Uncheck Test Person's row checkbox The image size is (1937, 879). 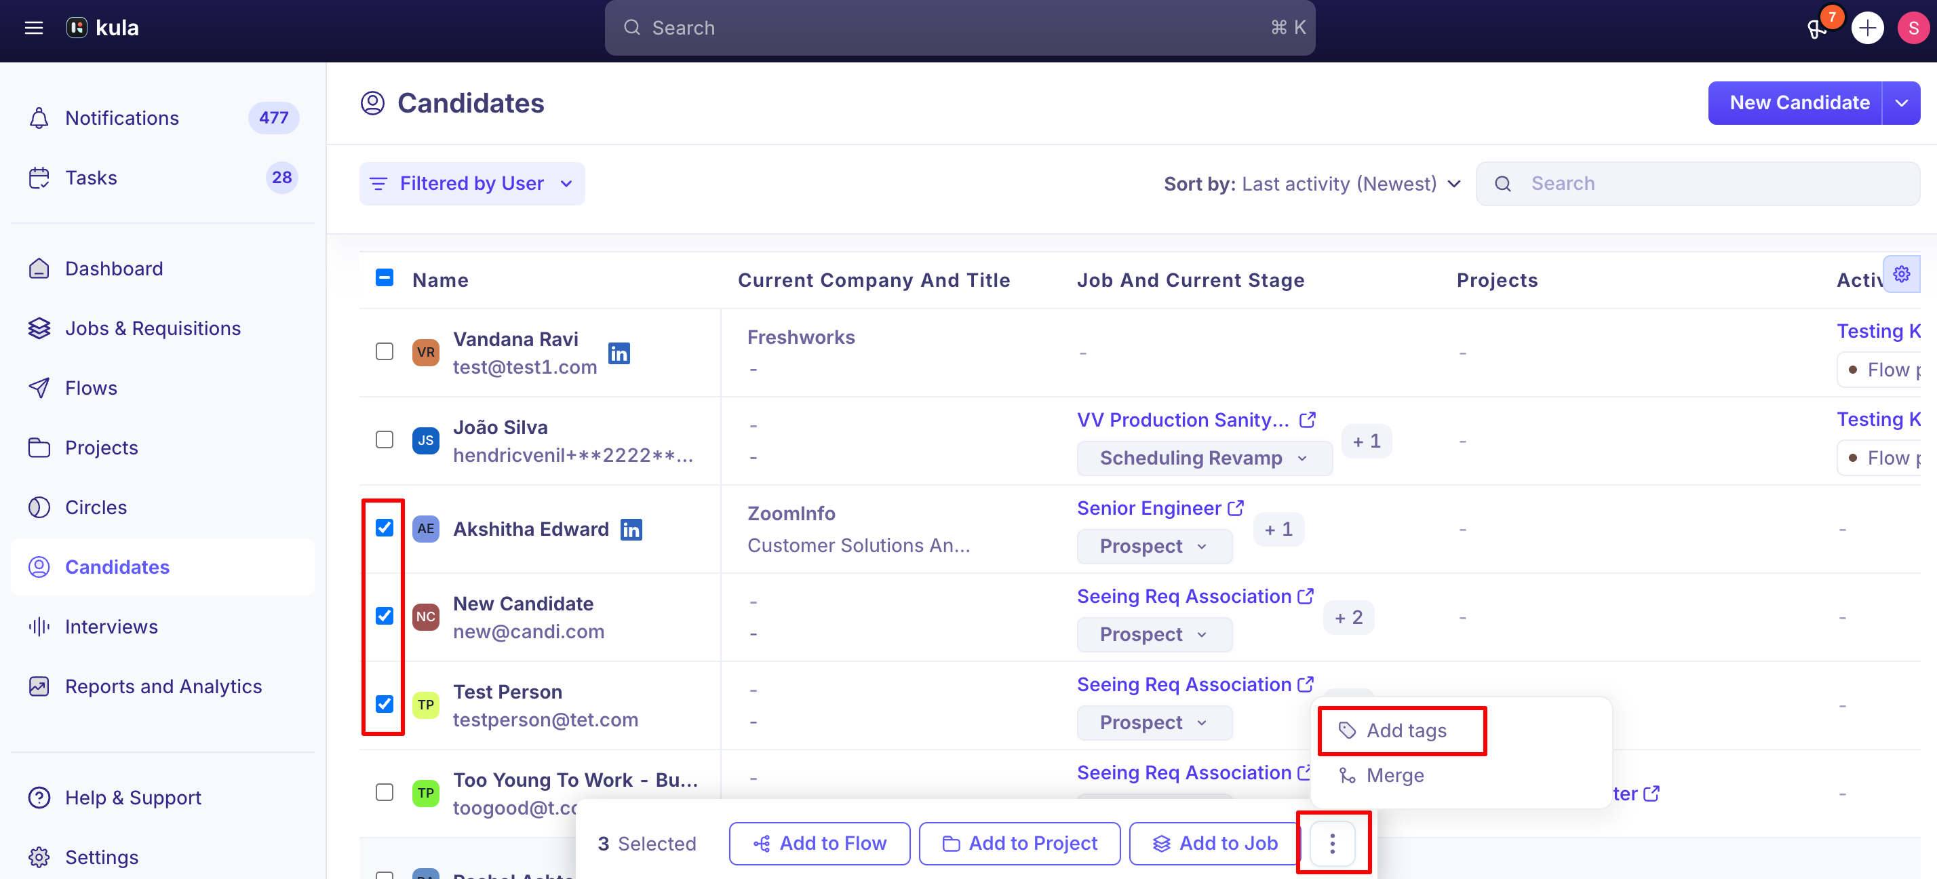coord(385,704)
